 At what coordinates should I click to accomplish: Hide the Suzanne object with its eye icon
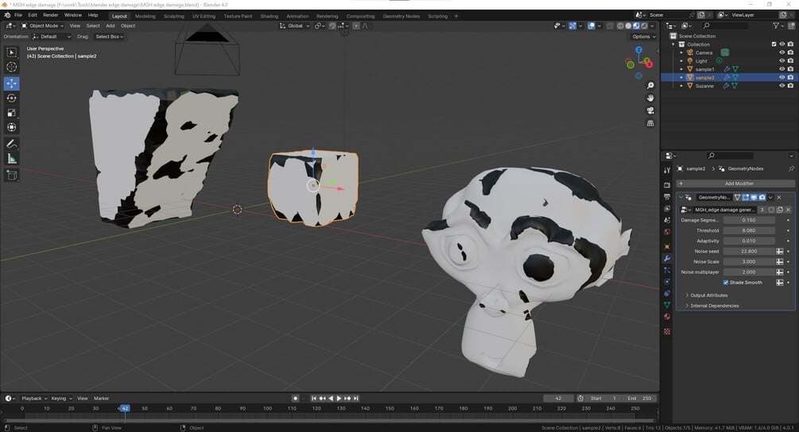pos(782,86)
